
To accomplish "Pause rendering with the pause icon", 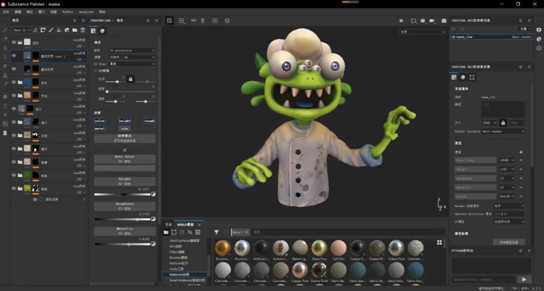I will [401, 21].
